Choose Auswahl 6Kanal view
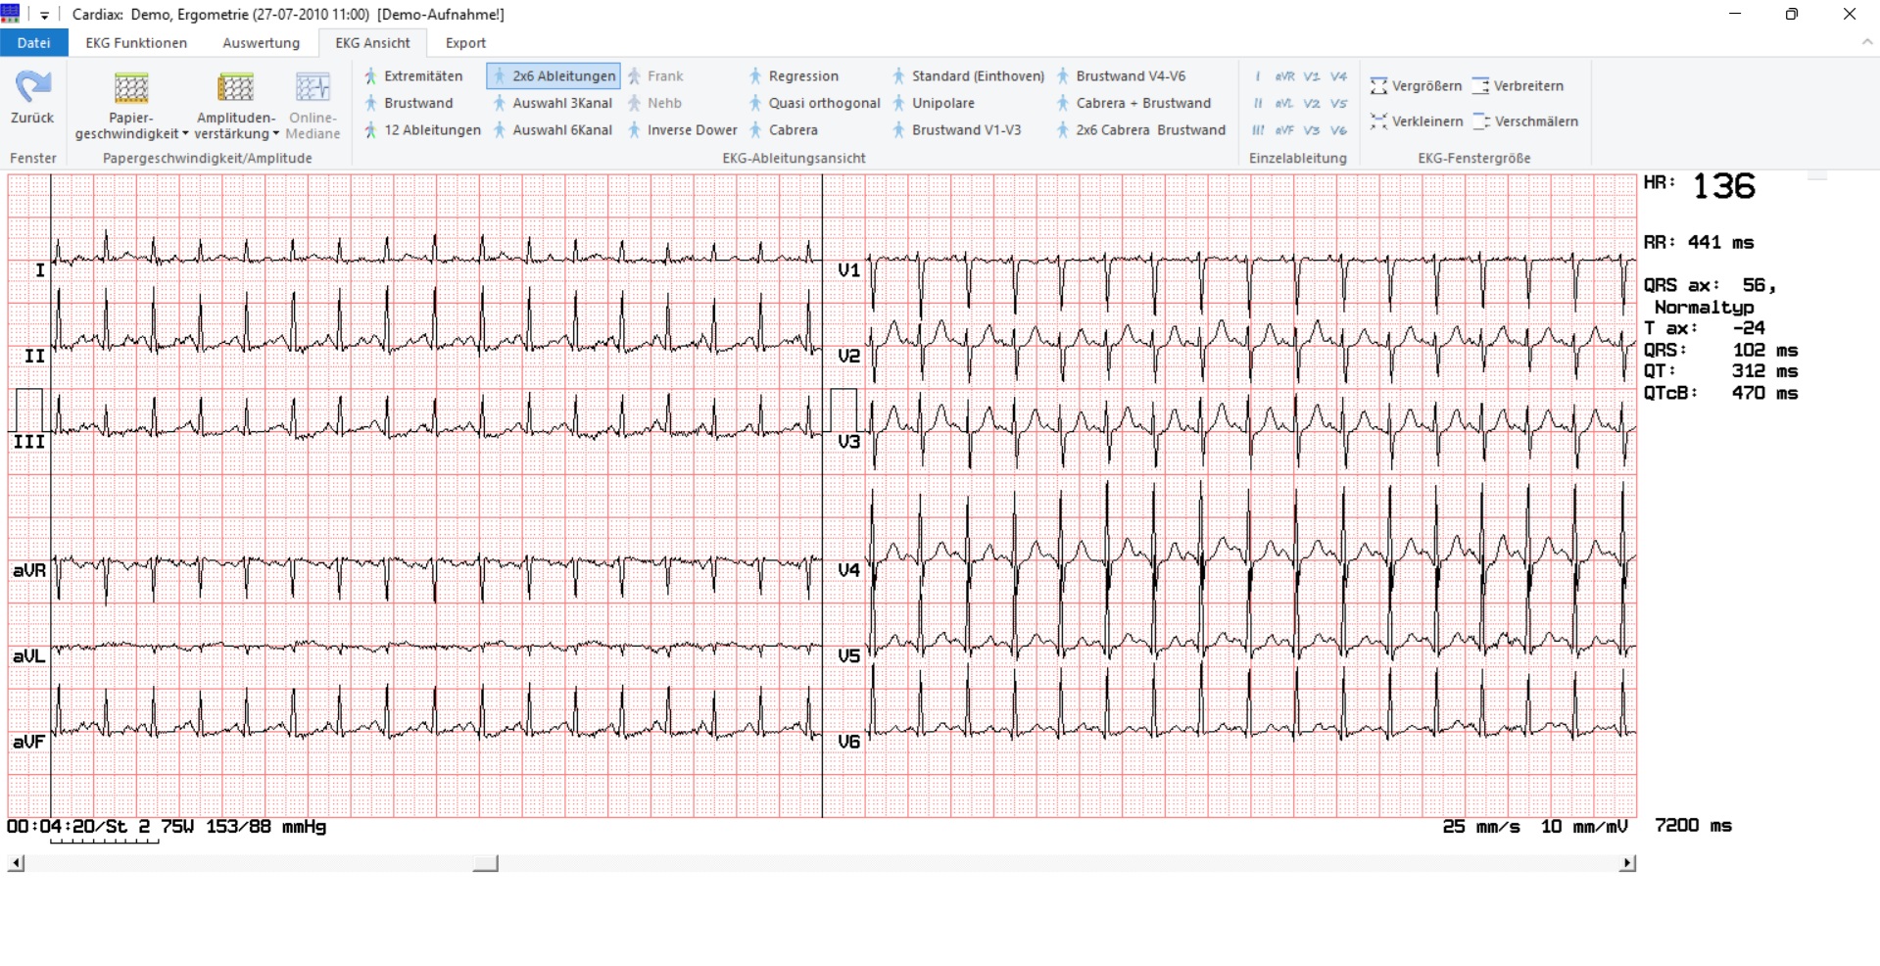The width and height of the screenshot is (1880, 966). coord(553,129)
